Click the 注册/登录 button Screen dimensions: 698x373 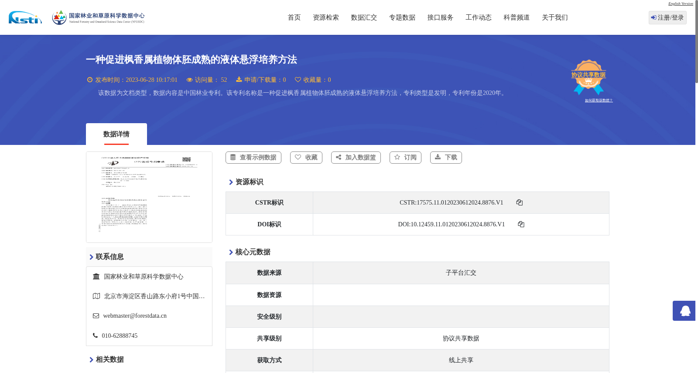(667, 17)
